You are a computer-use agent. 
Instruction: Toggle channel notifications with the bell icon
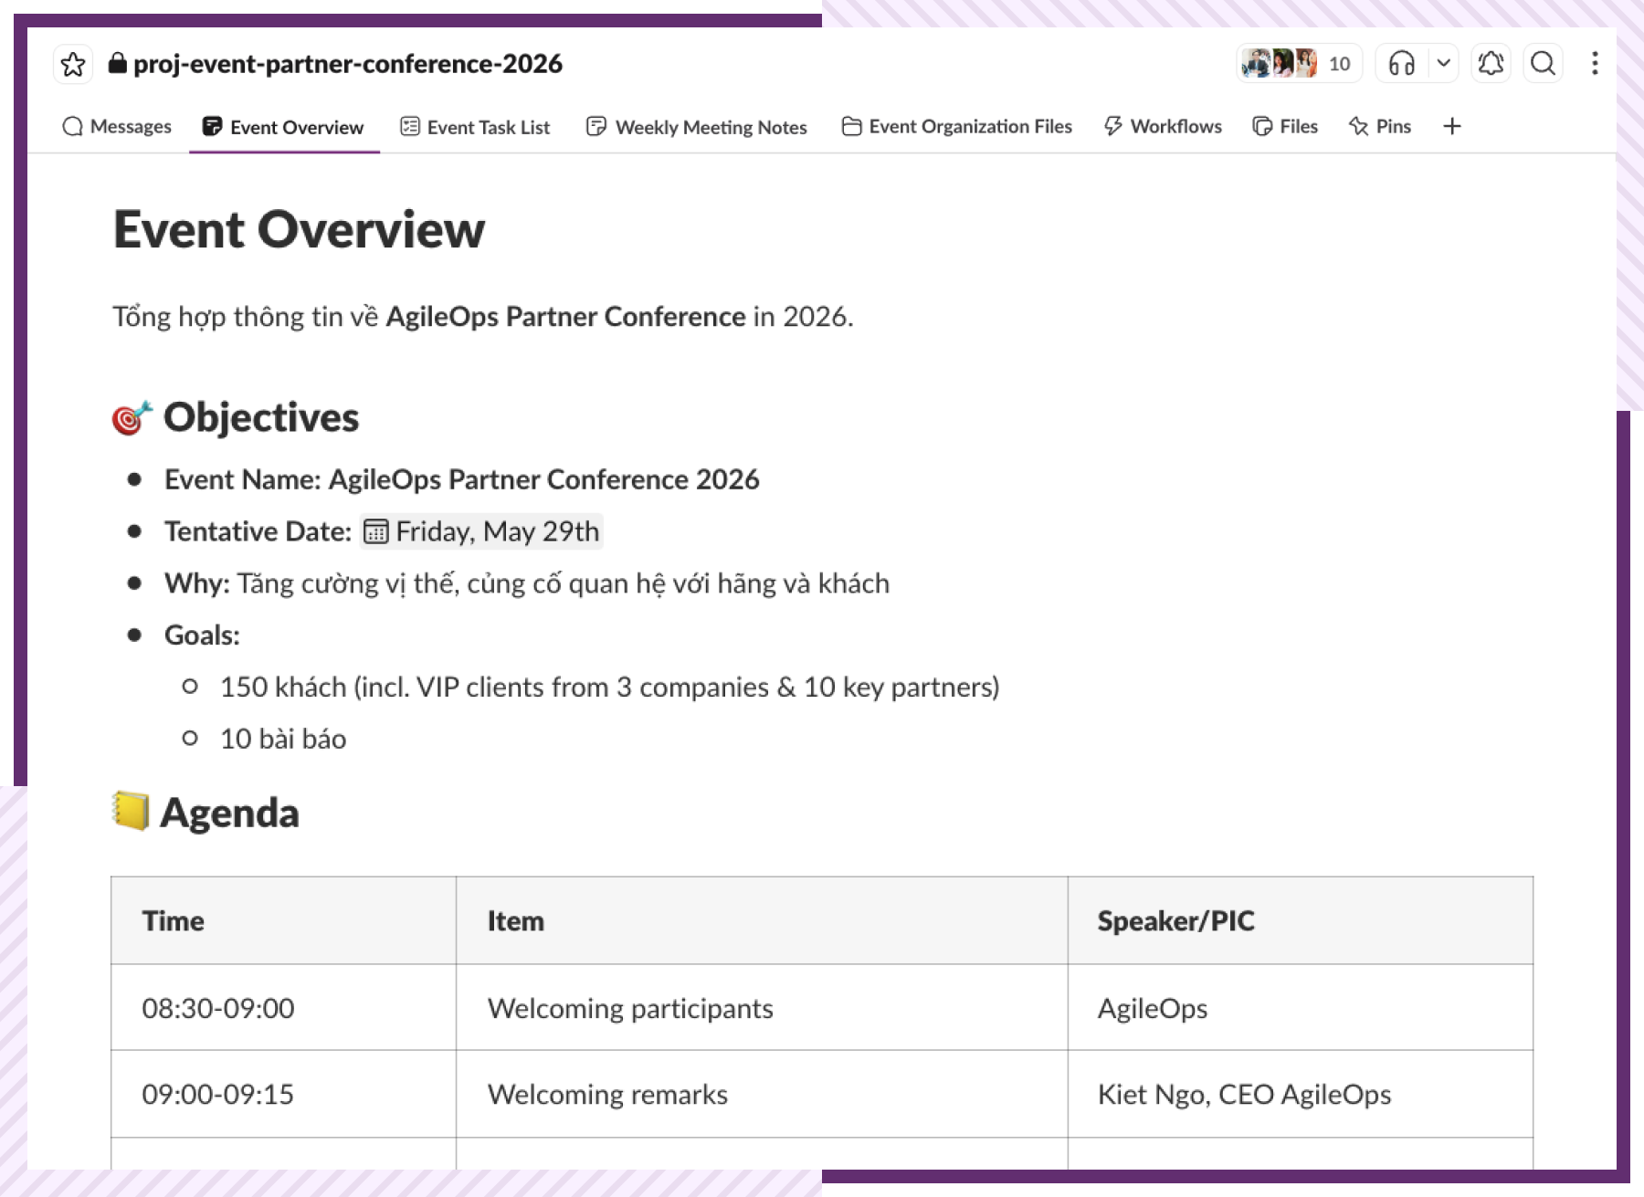click(1491, 64)
